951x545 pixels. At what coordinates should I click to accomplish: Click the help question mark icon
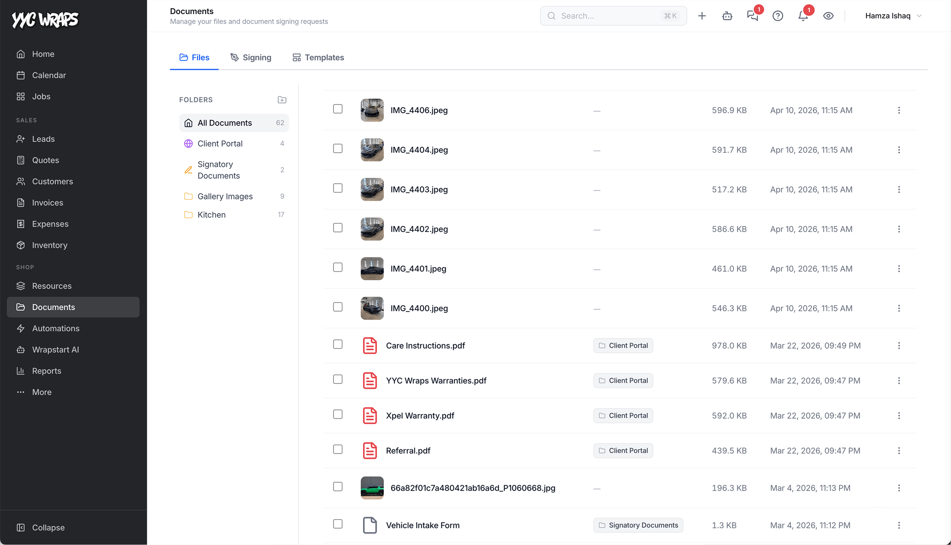point(777,16)
